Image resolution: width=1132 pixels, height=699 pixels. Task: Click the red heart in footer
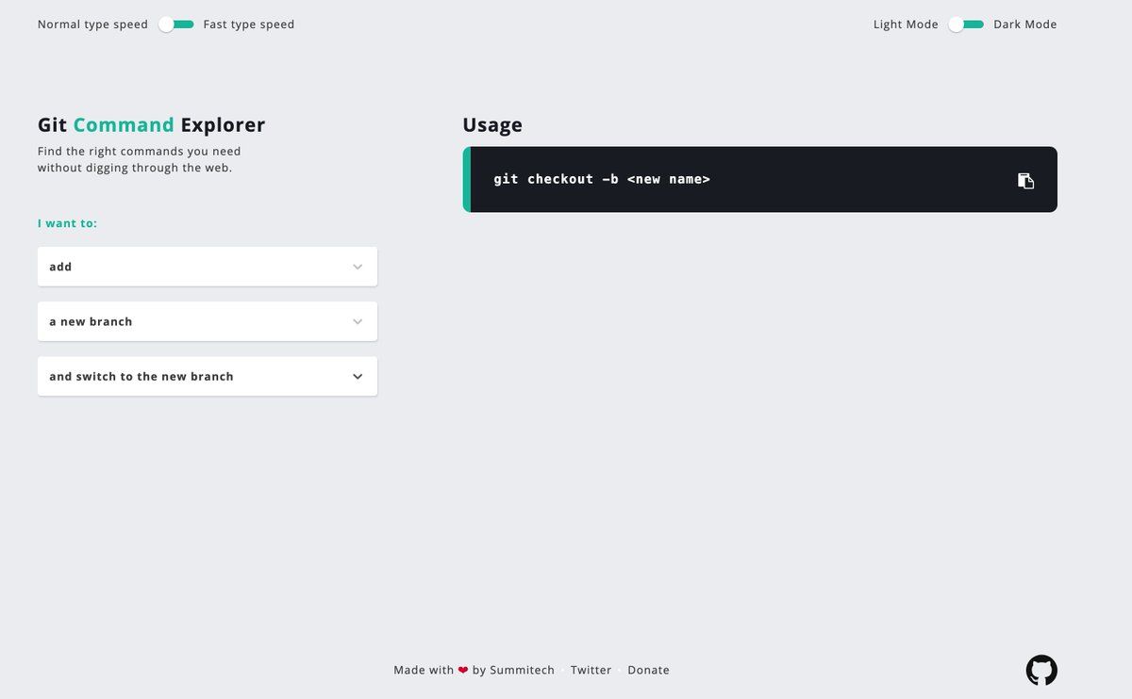pos(463,670)
